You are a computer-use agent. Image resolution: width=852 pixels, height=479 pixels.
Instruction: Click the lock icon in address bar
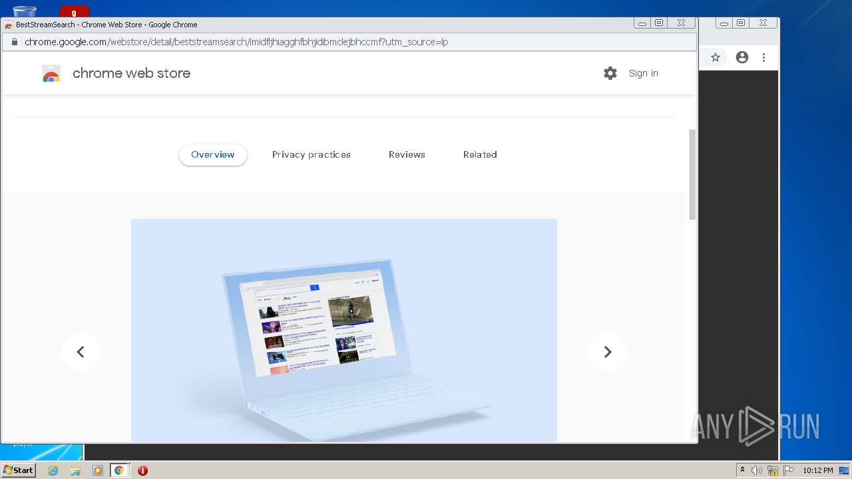coord(14,42)
